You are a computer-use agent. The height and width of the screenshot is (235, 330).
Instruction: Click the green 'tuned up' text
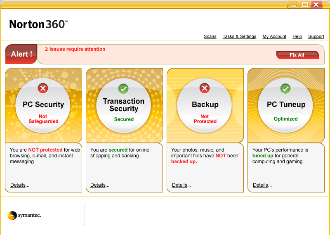263,156
